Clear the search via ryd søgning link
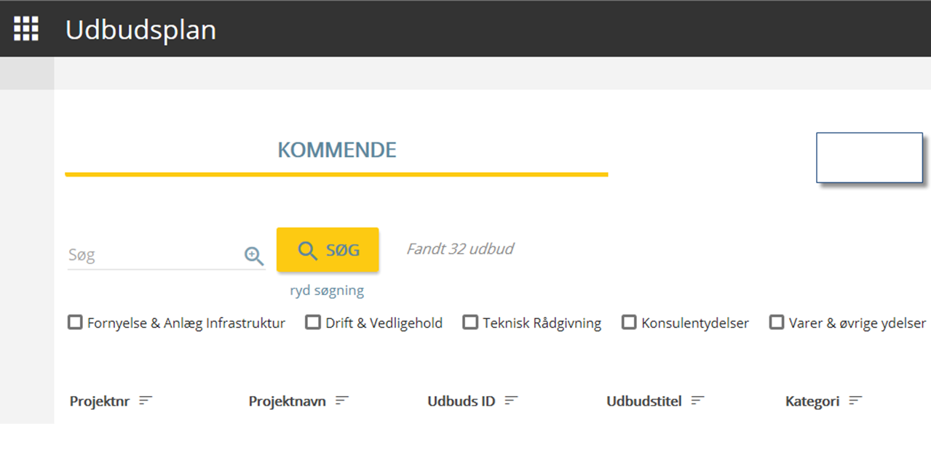This screenshot has height=471, width=931. point(325,289)
